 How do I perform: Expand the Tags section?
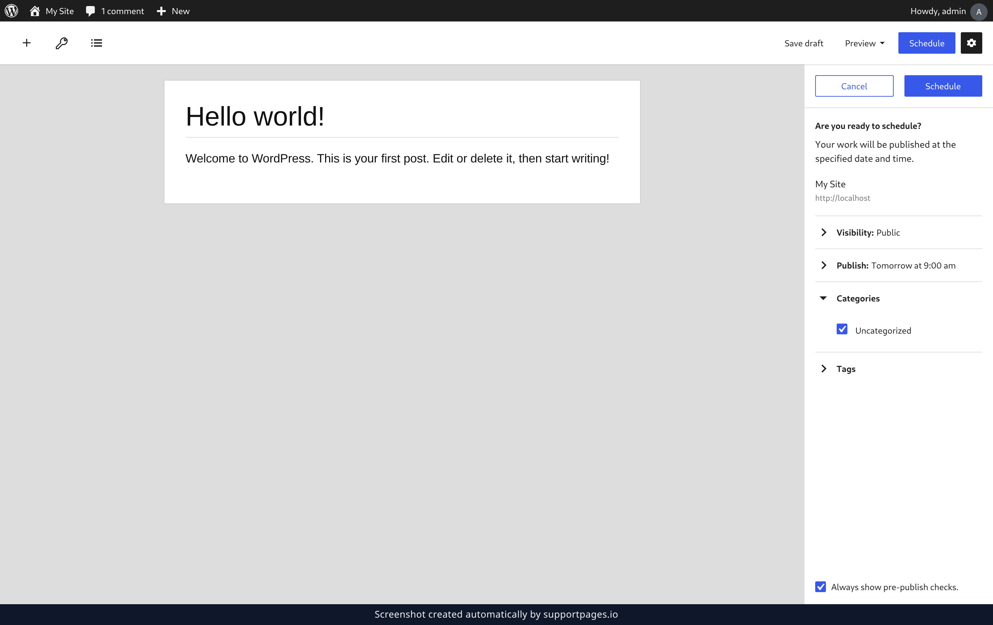point(899,369)
